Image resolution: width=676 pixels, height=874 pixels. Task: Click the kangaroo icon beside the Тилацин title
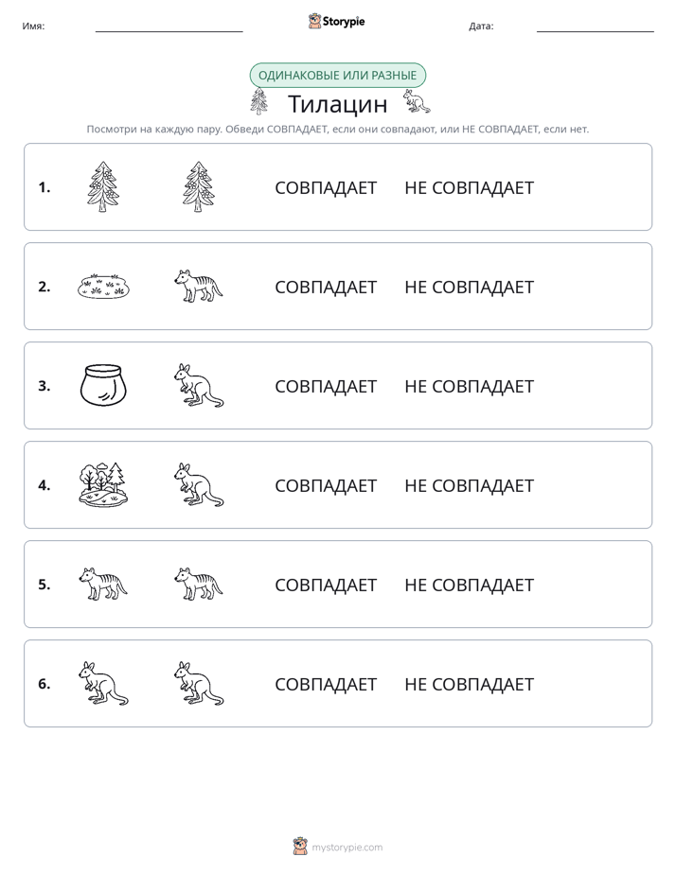(x=417, y=102)
